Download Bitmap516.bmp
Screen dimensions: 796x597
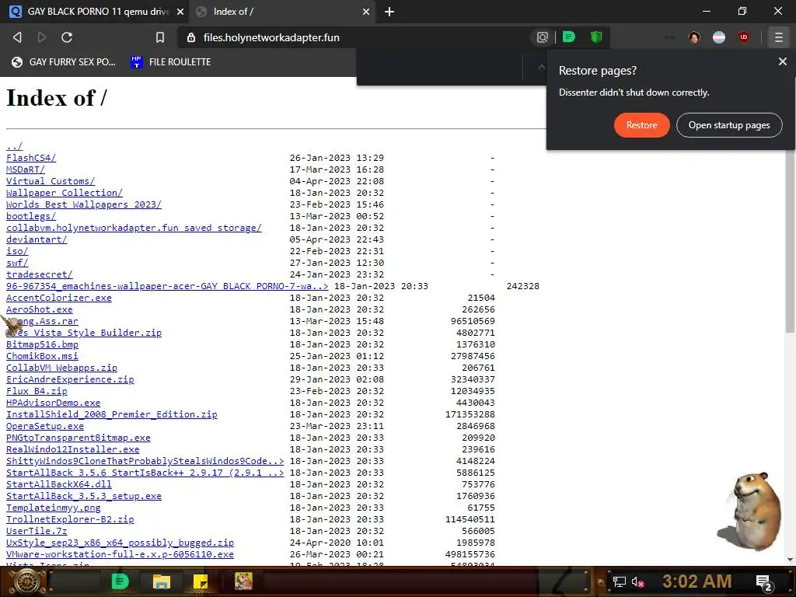tap(42, 344)
